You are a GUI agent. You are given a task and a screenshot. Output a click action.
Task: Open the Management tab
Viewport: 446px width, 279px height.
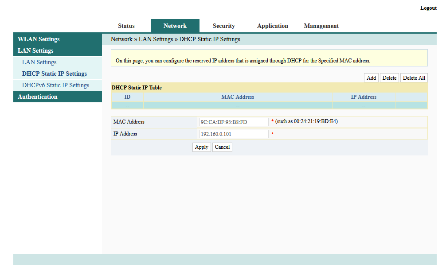point(321,26)
